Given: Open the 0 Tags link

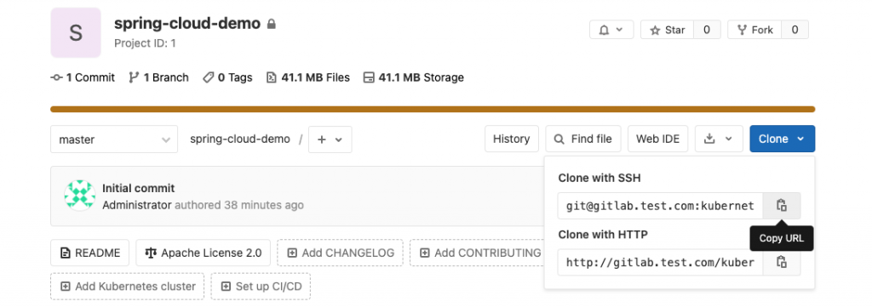Looking at the screenshot, I should pyautogui.click(x=227, y=77).
